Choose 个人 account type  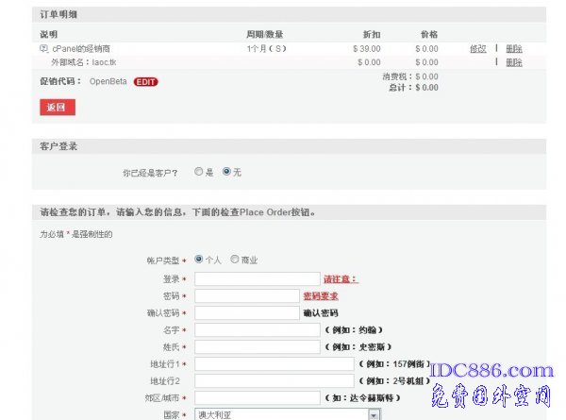click(198, 260)
